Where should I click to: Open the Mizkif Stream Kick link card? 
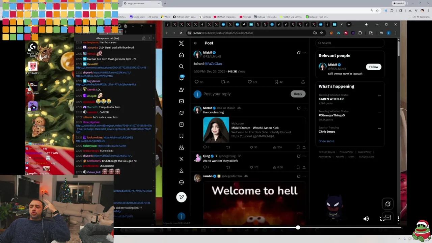coord(254,130)
